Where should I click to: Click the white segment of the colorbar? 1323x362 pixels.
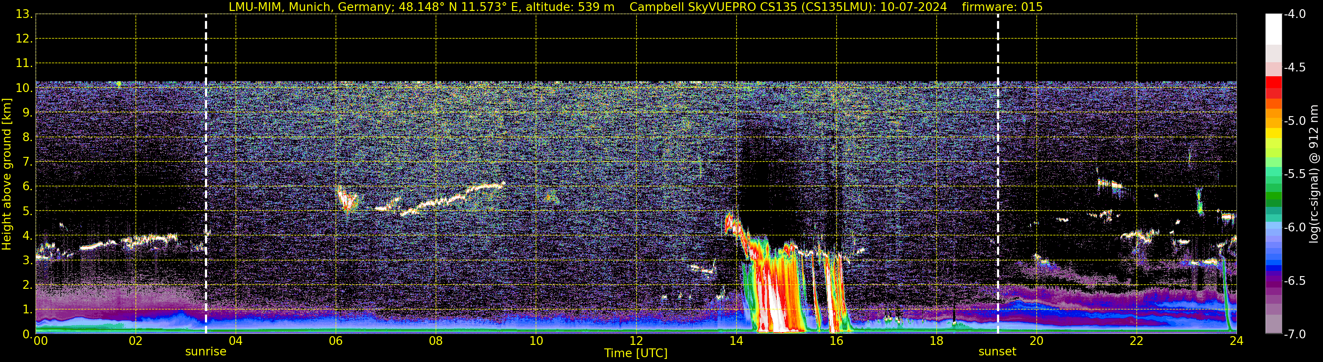[1274, 29]
